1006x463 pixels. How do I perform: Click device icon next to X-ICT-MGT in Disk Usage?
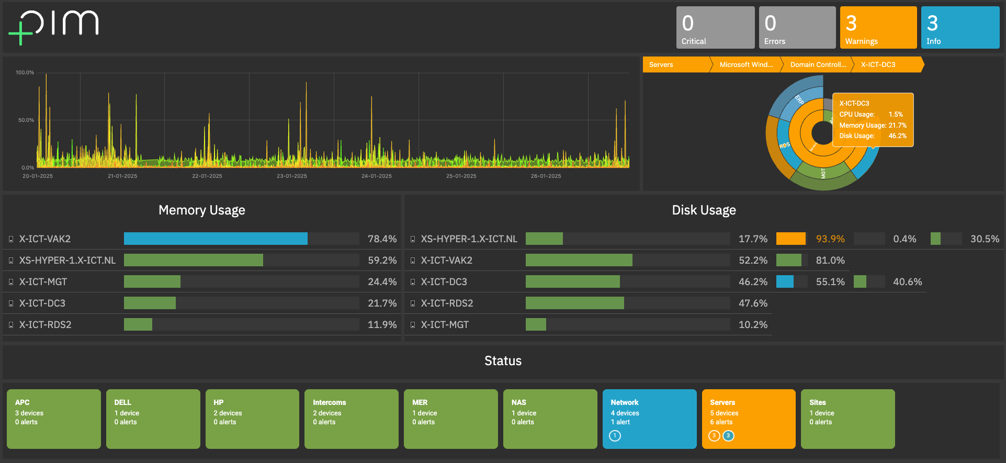click(x=413, y=325)
